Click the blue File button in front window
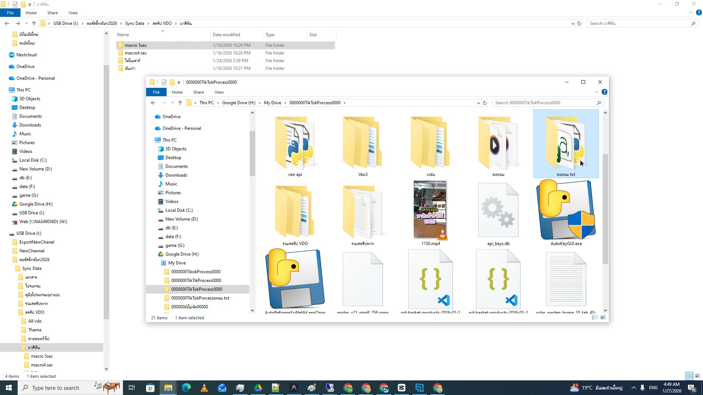 coord(156,92)
